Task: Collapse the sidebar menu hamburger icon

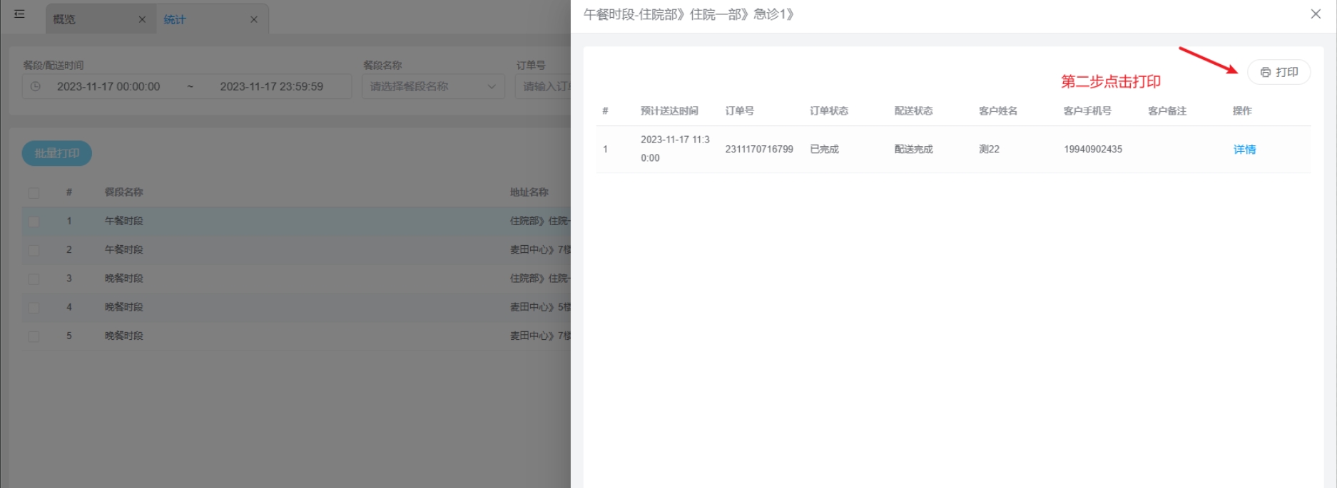Action: [19, 14]
